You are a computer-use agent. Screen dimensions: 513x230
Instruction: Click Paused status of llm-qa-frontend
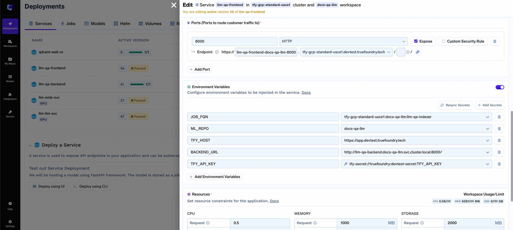click(138, 68)
